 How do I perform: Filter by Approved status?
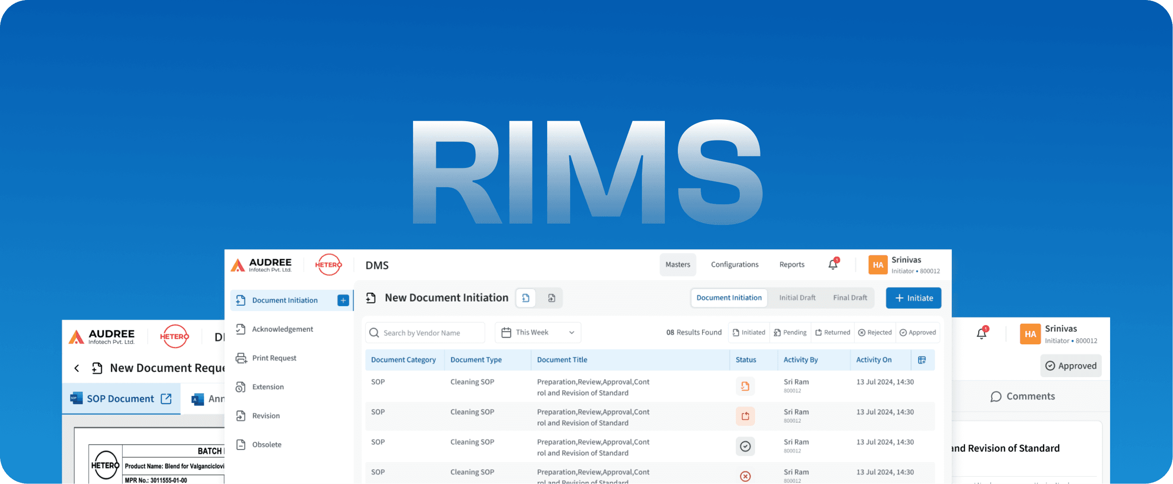pos(918,332)
